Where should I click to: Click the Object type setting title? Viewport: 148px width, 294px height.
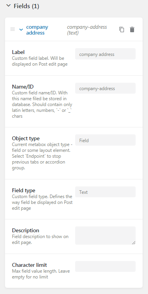click(26, 138)
